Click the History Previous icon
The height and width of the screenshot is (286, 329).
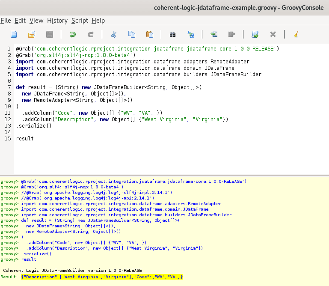[x=214, y=34]
